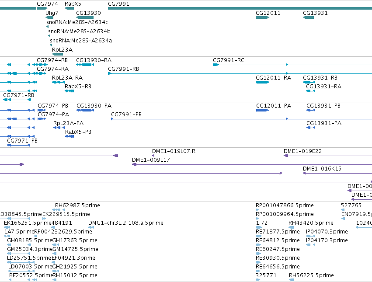Screen dimensions: 372x282
Task: Select protein RabX5-PB label
Action: click(x=78, y=132)
